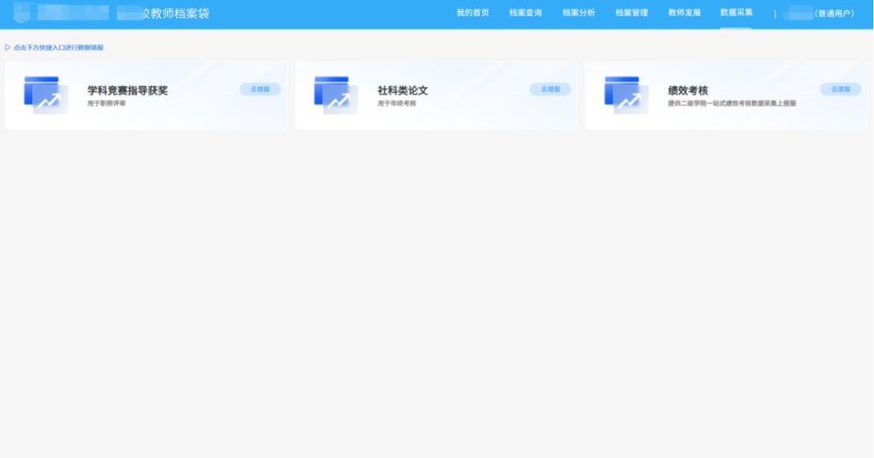Image resolution: width=874 pixels, height=458 pixels.
Task: Expand the quick-entry hint with the disclosure triangle
Action: click(8, 48)
